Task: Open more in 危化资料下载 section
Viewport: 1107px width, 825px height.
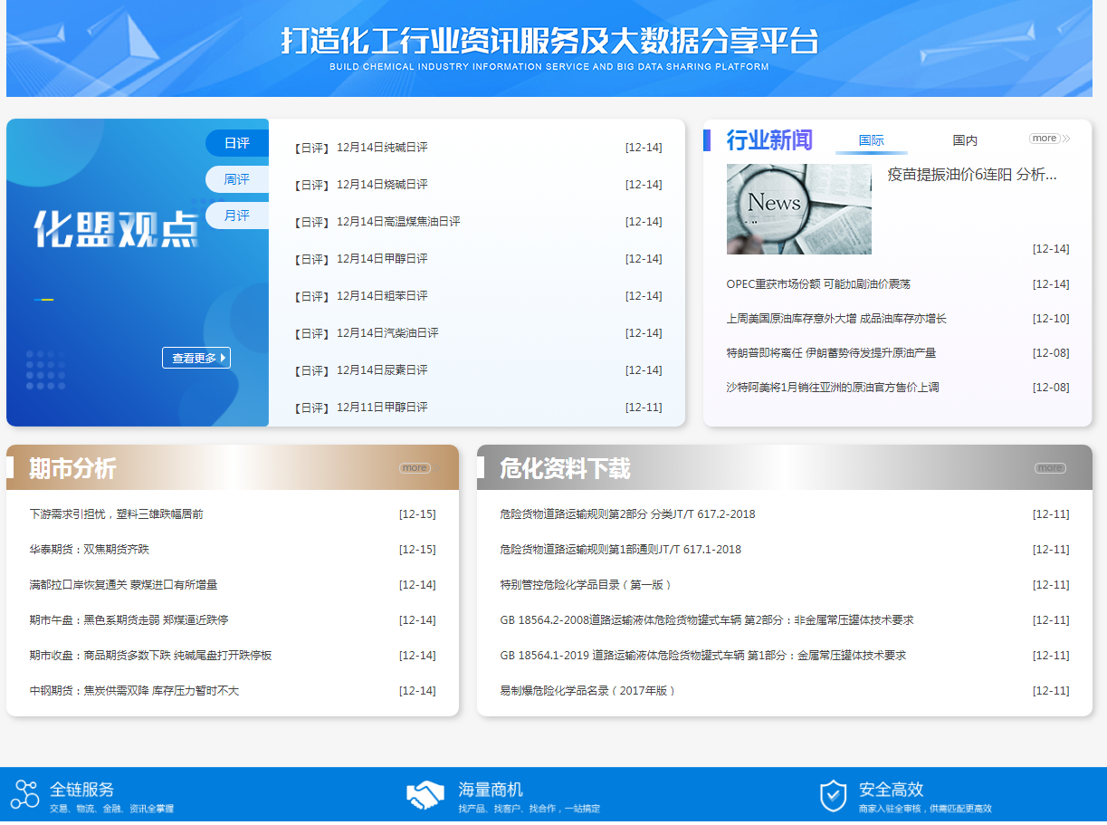Action: pyautogui.click(x=1050, y=468)
